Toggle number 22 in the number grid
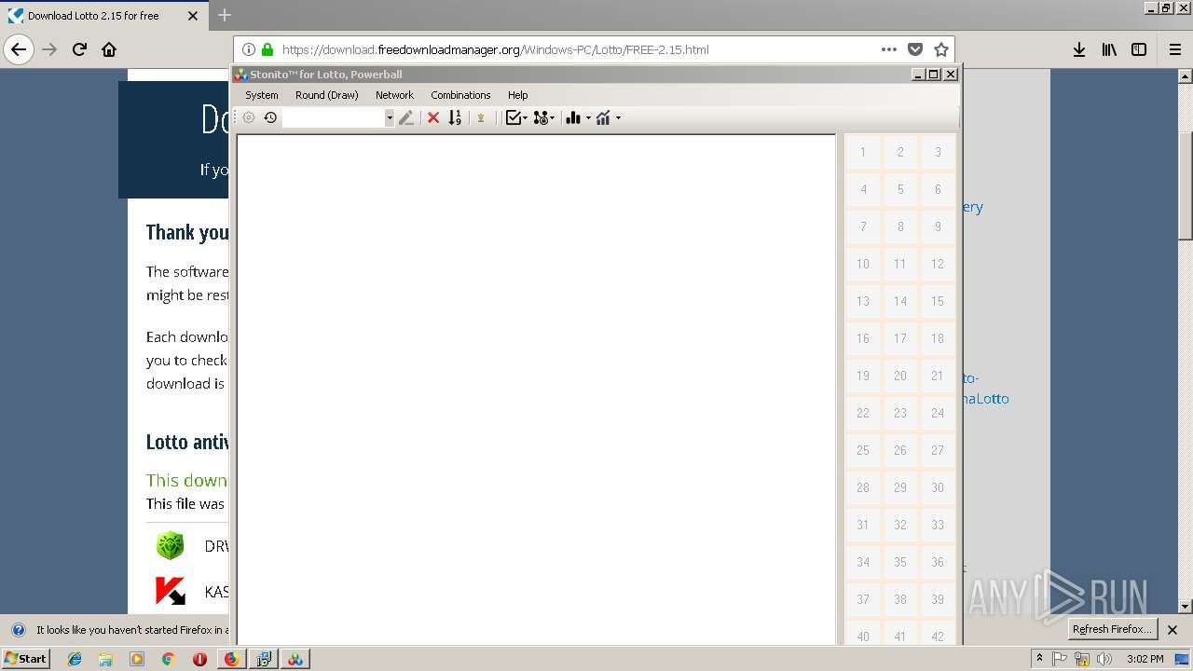1193x671 pixels. pyautogui.click(x=863, y=413)
